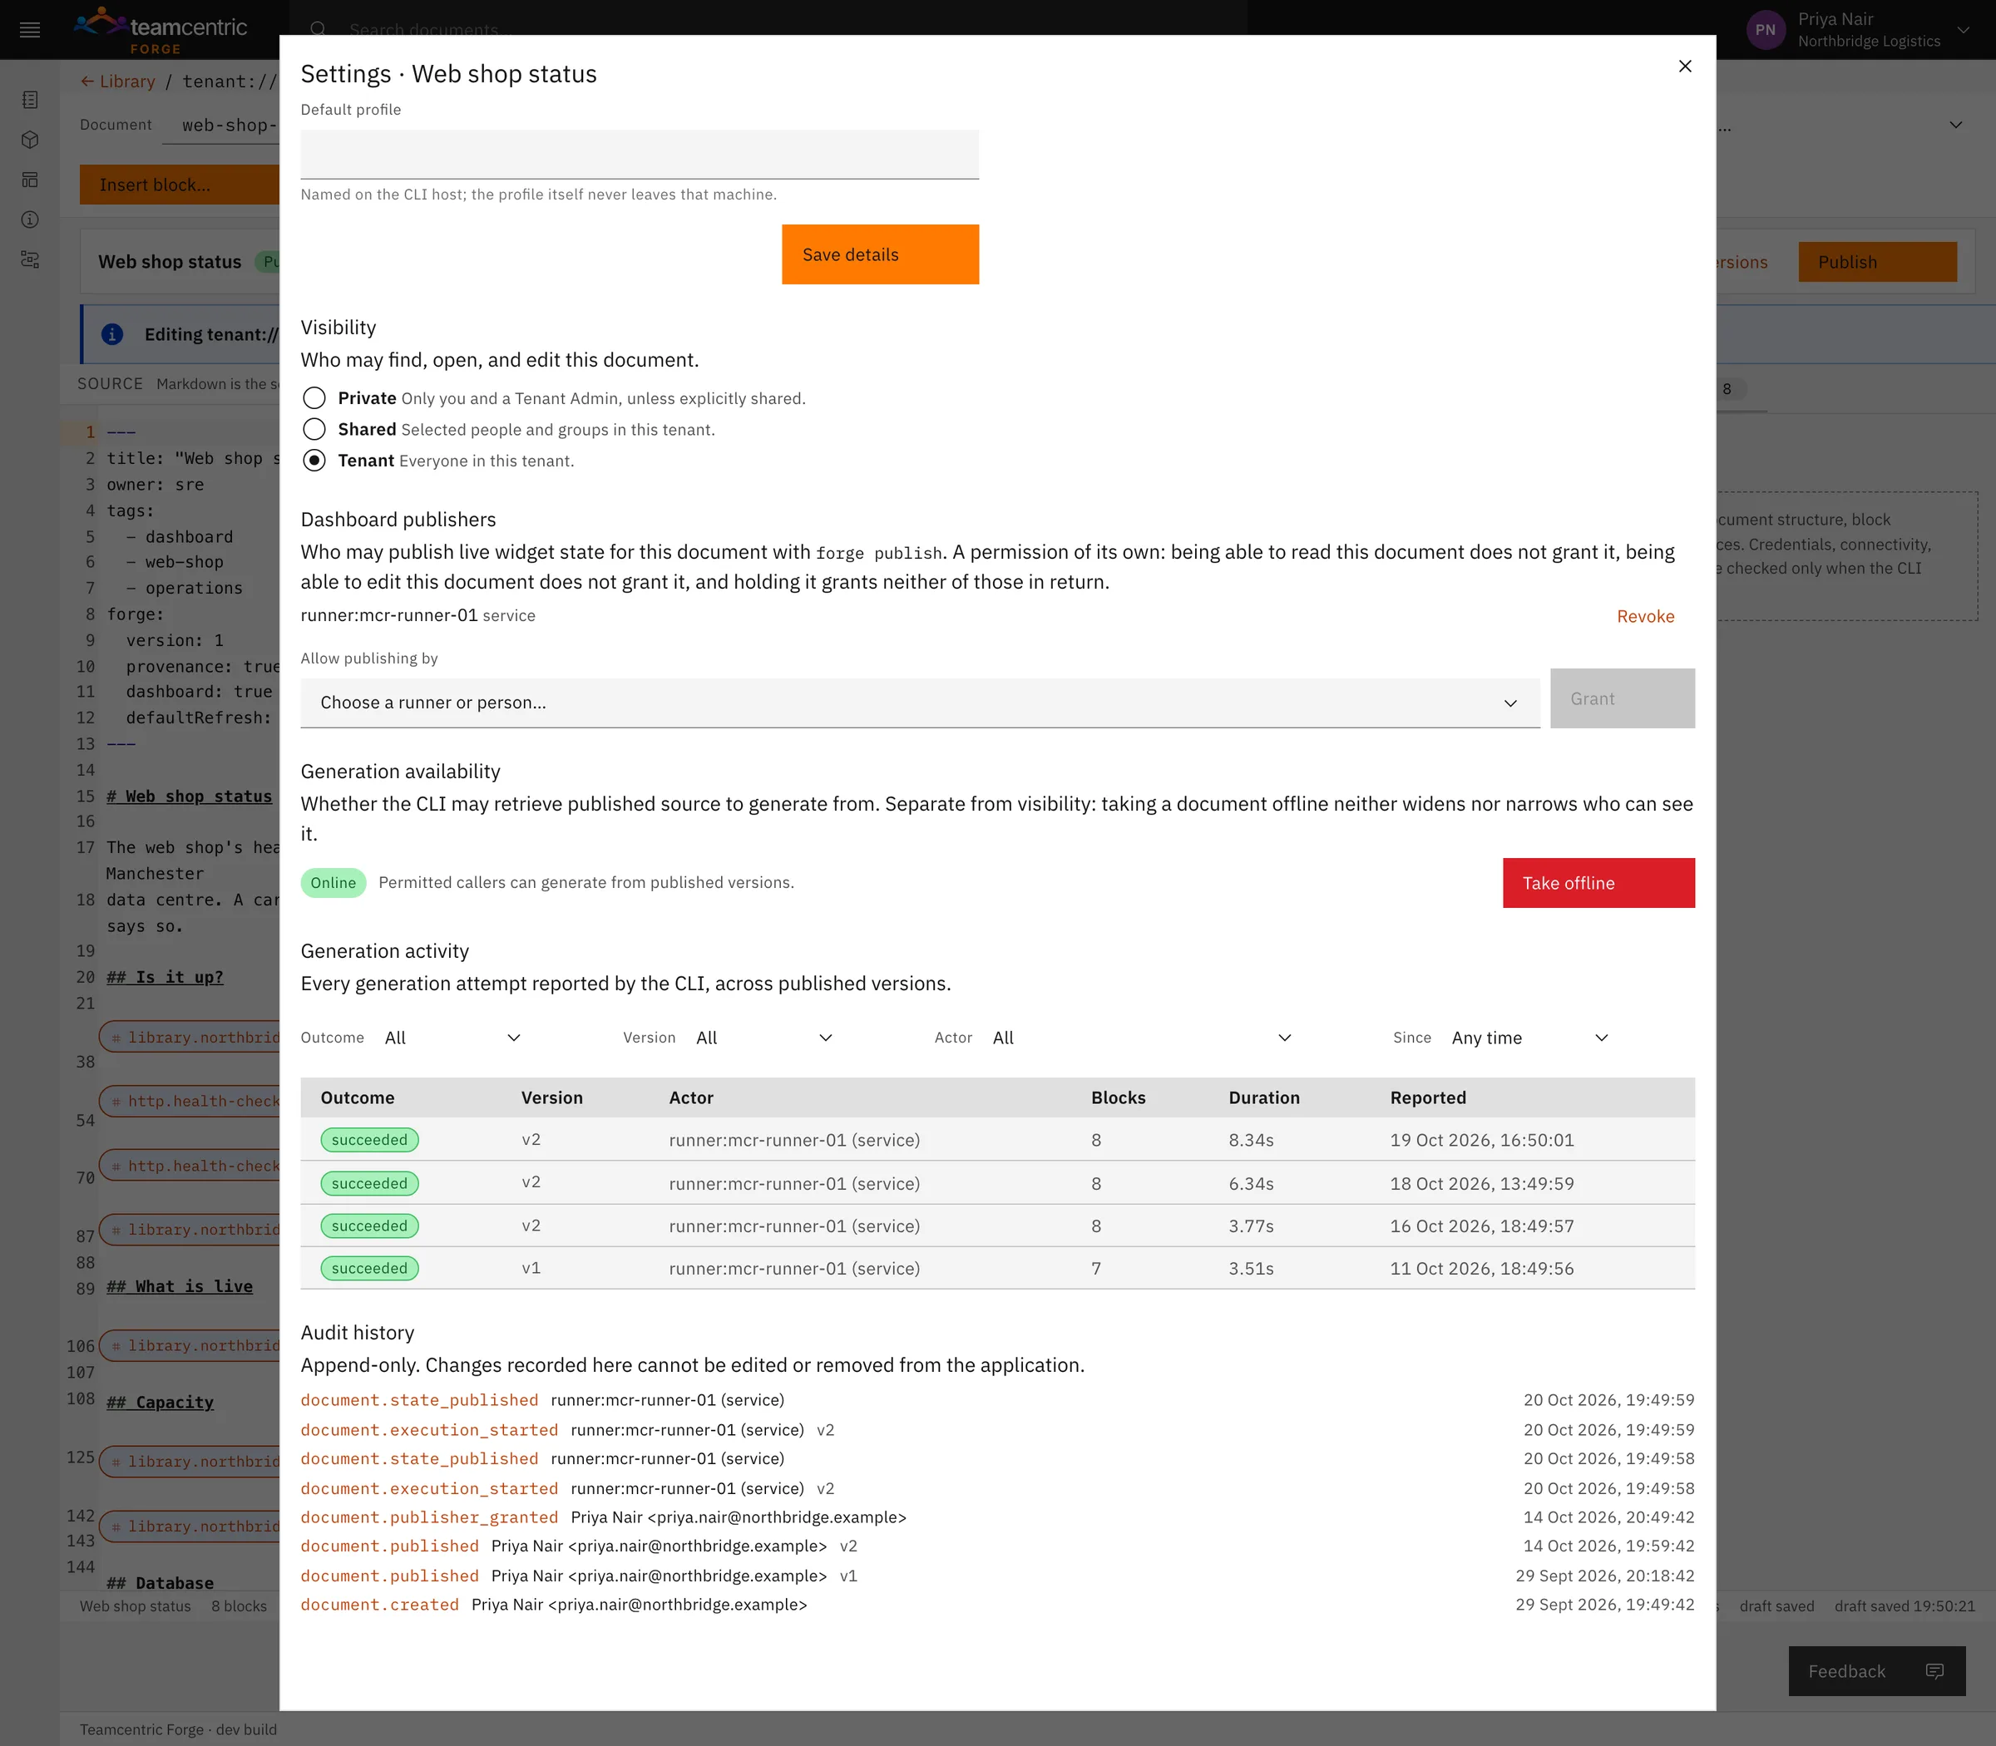Focus the Default profile input field
Screen dimensions: 1996x1746
pyautogui.click(x=640, y=154)
